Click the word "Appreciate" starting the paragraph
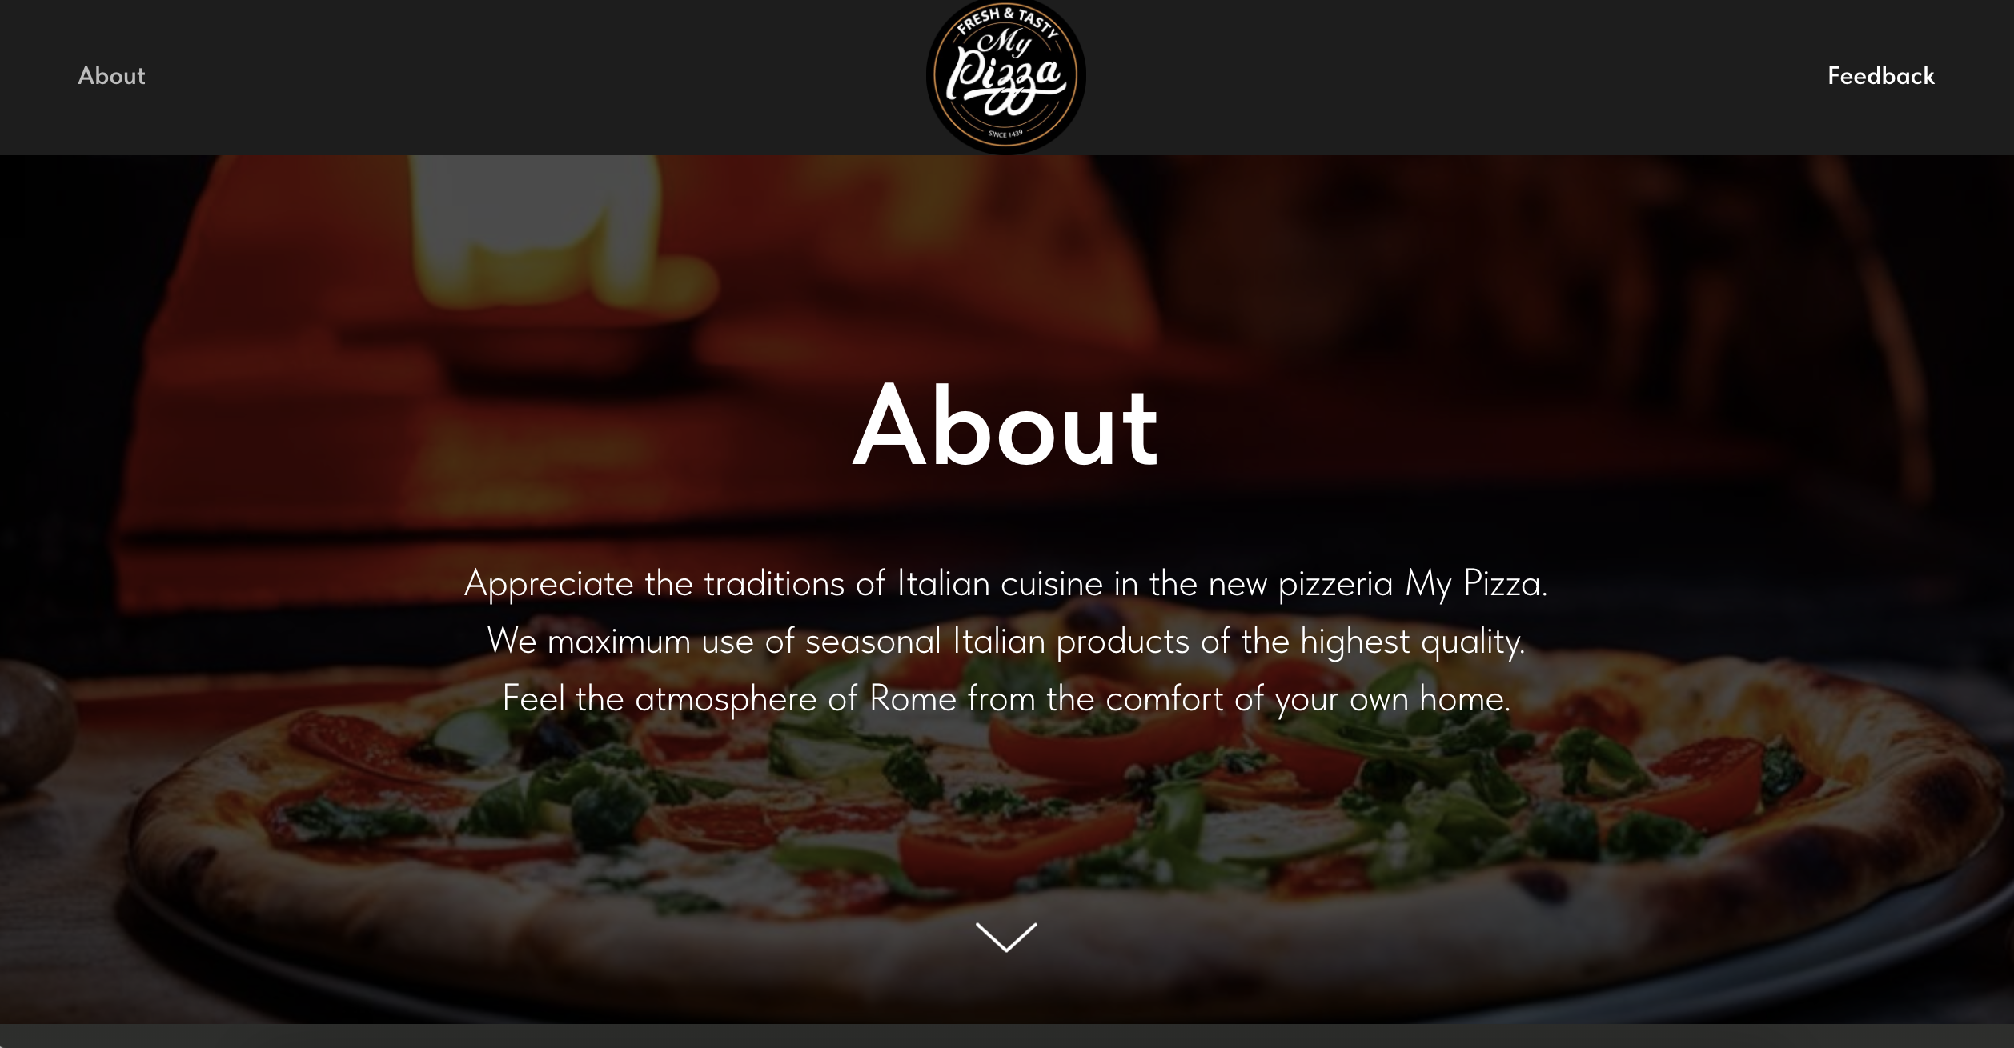Viewport: 2014px width, 1048px height. tap(549, 585)
